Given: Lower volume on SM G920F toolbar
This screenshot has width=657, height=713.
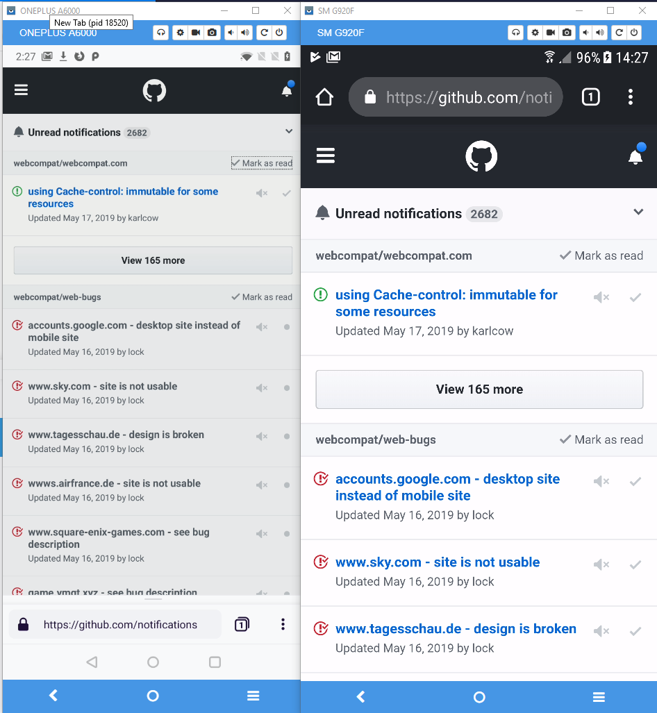Looking at the screenshot, I should tap(586, 33).
